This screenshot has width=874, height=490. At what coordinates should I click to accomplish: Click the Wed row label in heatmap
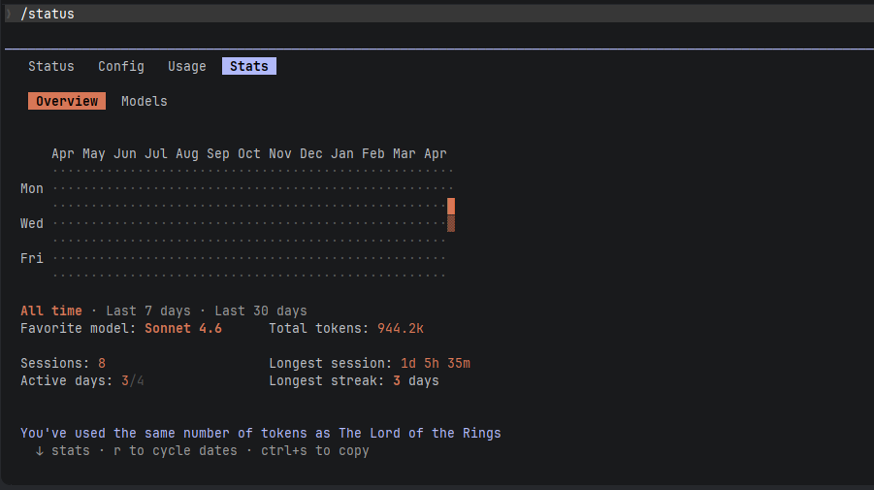tap(32, 223)
